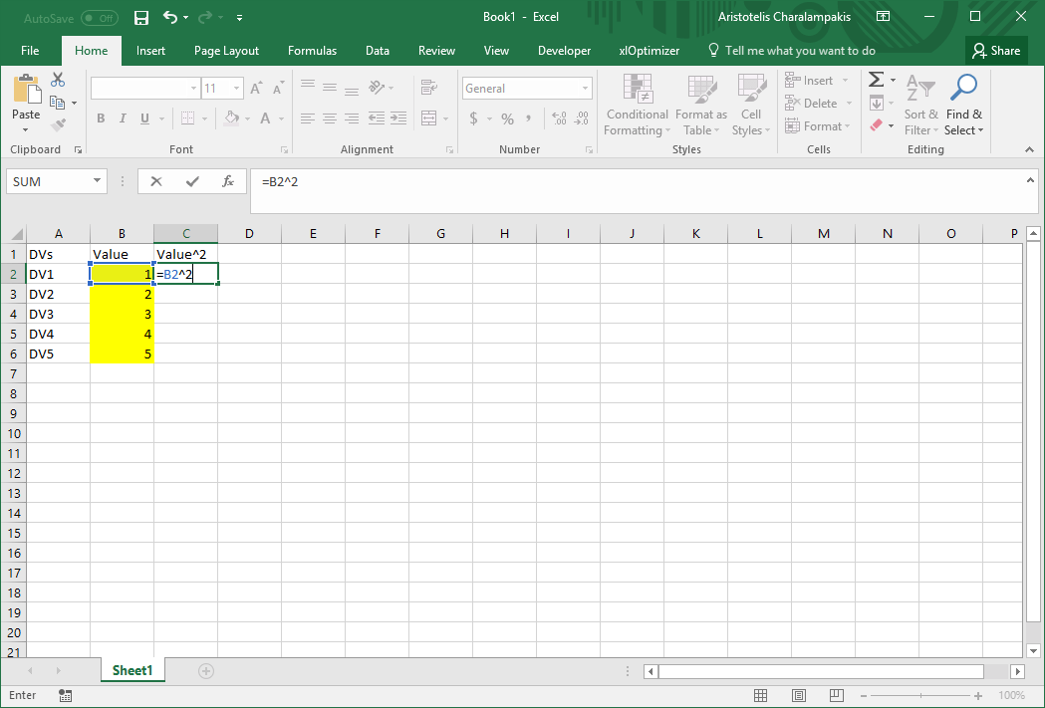Add a new sheet with plus icon
Viewport: 1045px width, 708px height.
(x=206, y=671)
